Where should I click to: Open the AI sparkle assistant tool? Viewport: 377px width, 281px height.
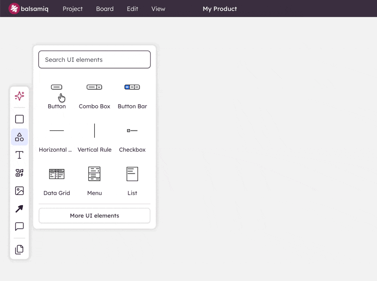click(19, 96)
